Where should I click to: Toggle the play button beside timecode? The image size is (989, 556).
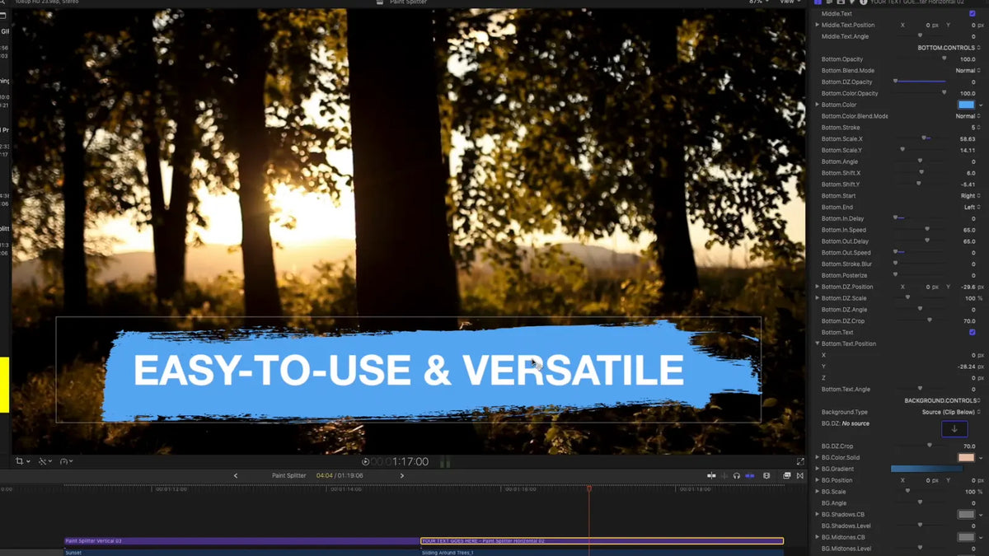[366, 462]
